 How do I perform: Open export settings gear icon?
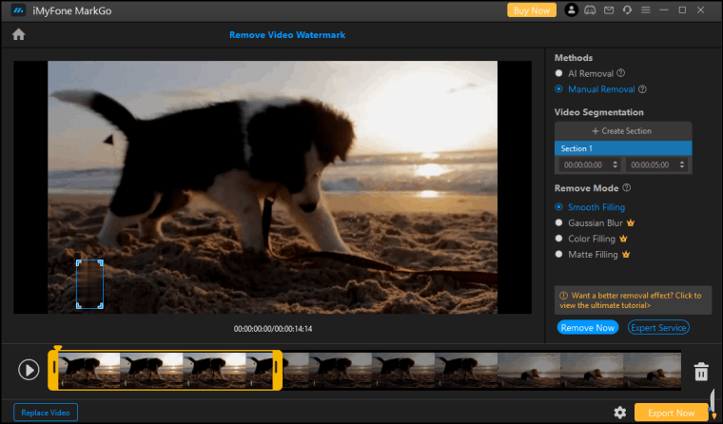620,413
